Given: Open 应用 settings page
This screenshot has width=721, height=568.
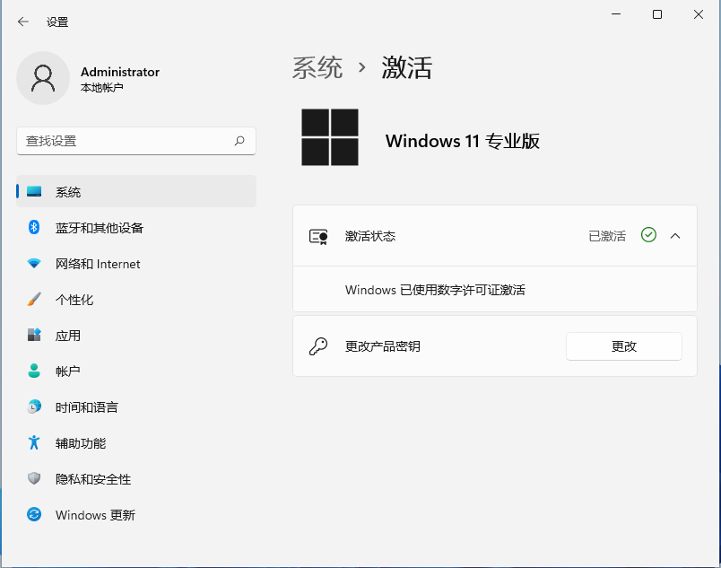Looking at the screenshot, I should (x=136, y=336).
